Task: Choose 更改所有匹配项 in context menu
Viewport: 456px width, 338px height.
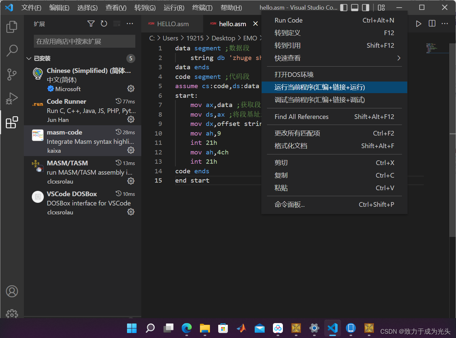Action: (x=334, y=133)
